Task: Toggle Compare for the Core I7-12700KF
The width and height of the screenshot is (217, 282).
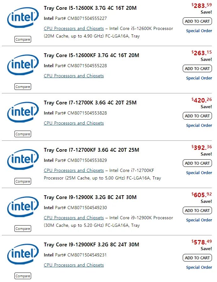Action: coord(23,181)
